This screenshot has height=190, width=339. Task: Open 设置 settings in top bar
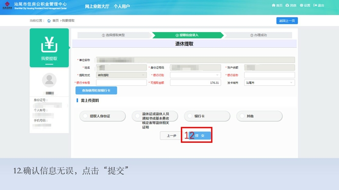302,5
